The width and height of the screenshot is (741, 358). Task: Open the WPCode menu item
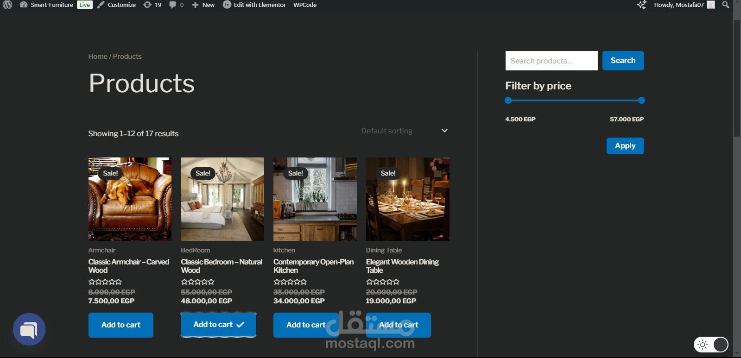(x=305, y=5)
